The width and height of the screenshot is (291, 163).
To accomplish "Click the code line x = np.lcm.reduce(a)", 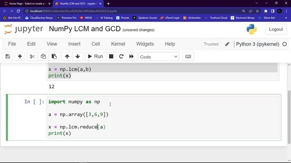I will tap(77, 127).
